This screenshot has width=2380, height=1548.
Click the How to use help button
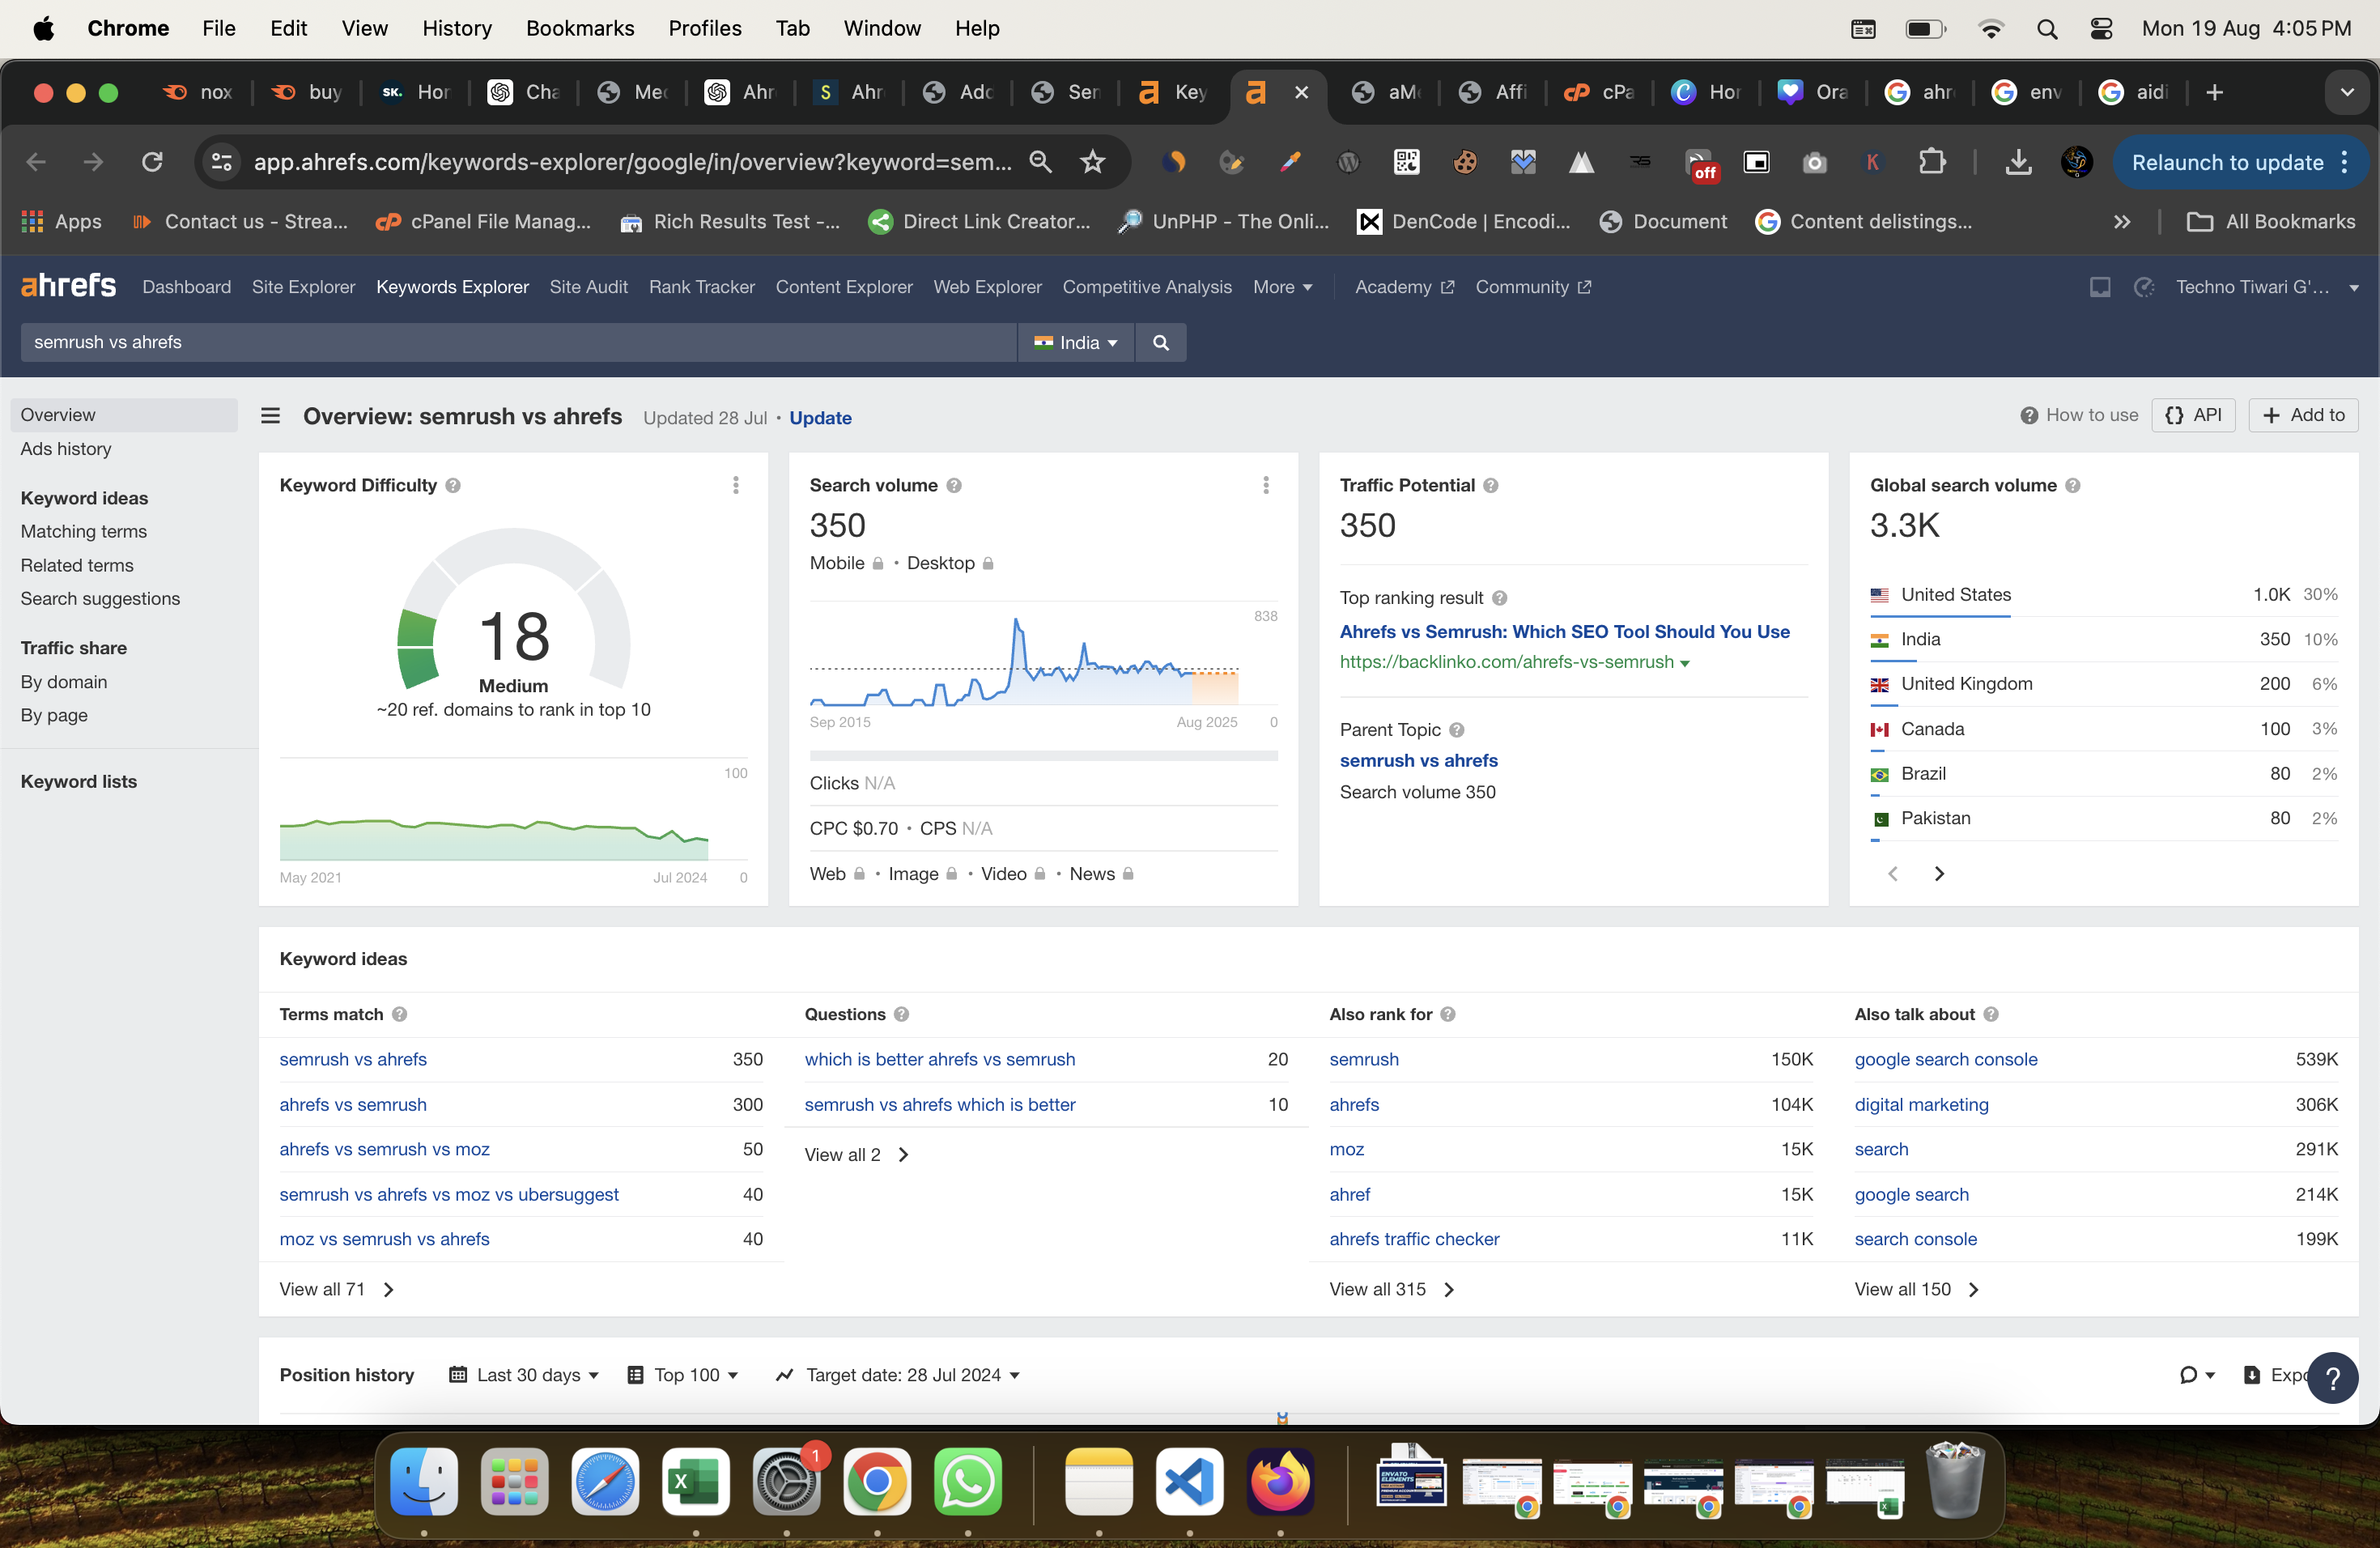pyautogui.click(x=2078, y=416)
